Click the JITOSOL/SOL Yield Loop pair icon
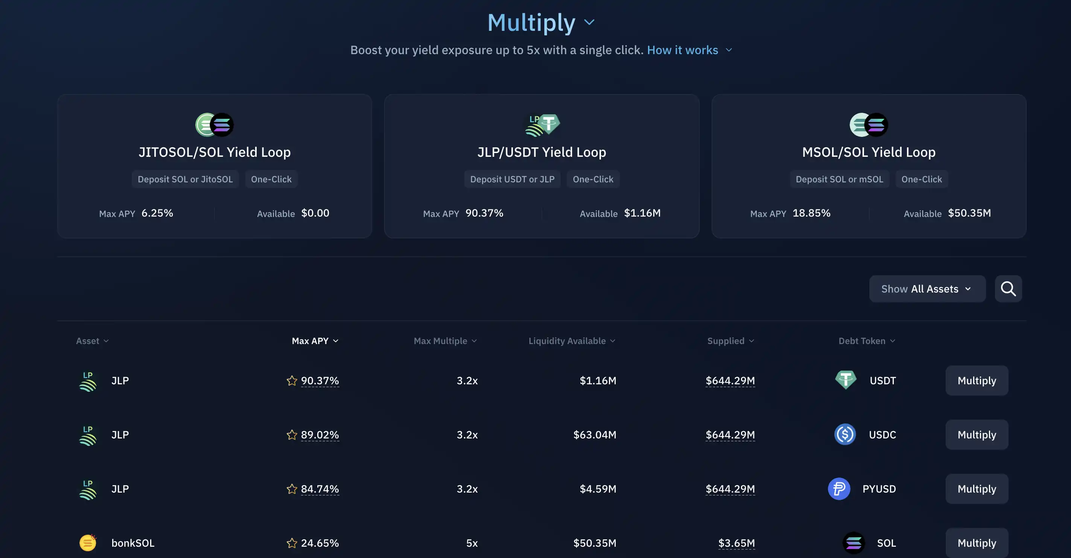Viewport: 1071px width, 558px height. tap(215, 124)
